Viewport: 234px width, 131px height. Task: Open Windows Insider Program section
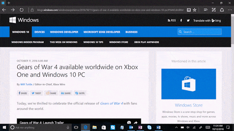click(28, 42)
